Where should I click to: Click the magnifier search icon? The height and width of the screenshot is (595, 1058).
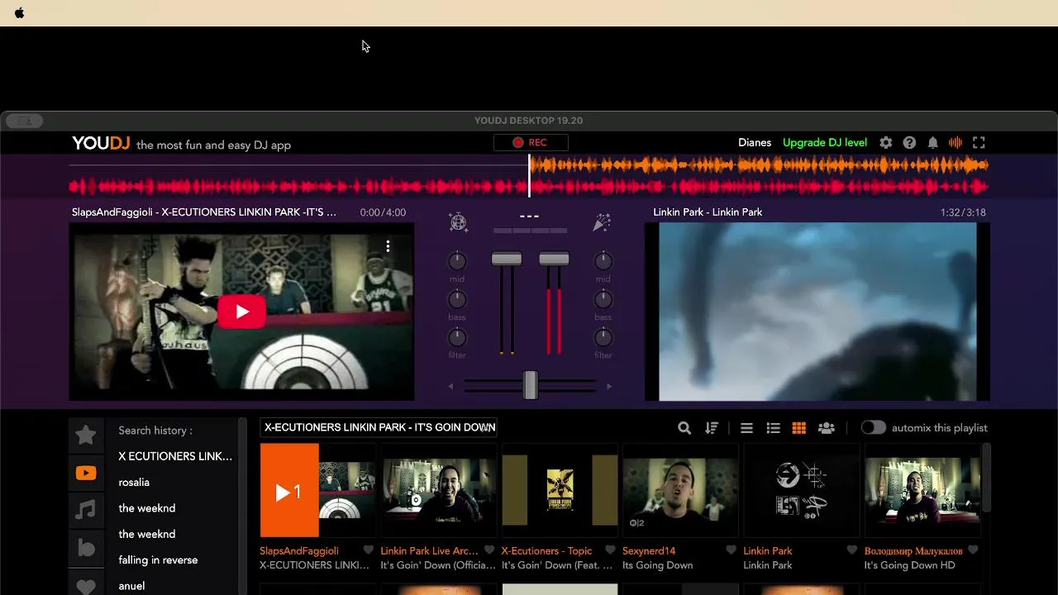(684, 428)
